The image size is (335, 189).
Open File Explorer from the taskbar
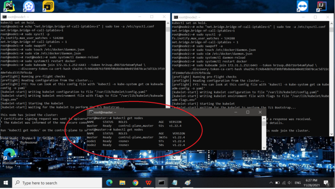pos(122,183)
